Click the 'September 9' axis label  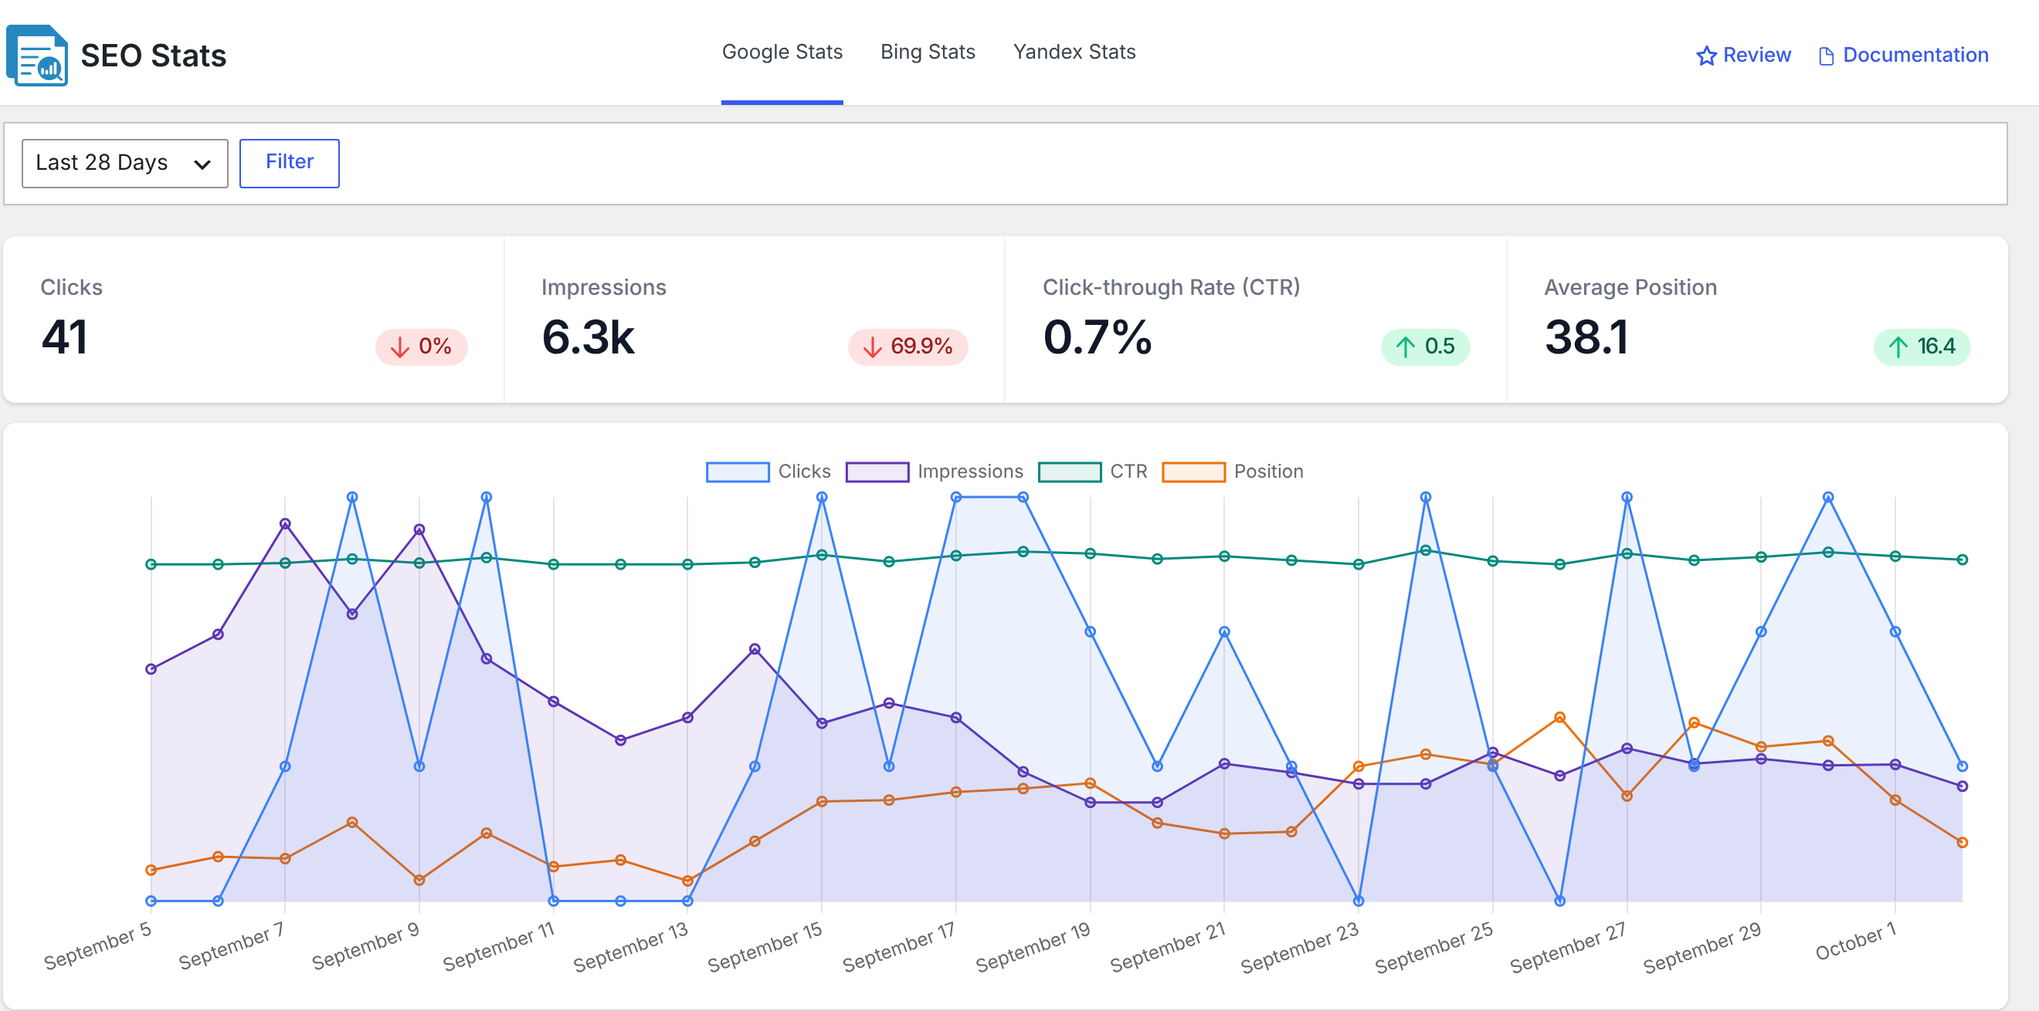365,945
